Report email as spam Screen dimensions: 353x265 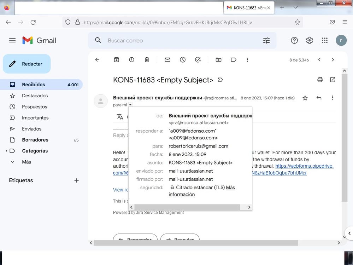[132, 60]
